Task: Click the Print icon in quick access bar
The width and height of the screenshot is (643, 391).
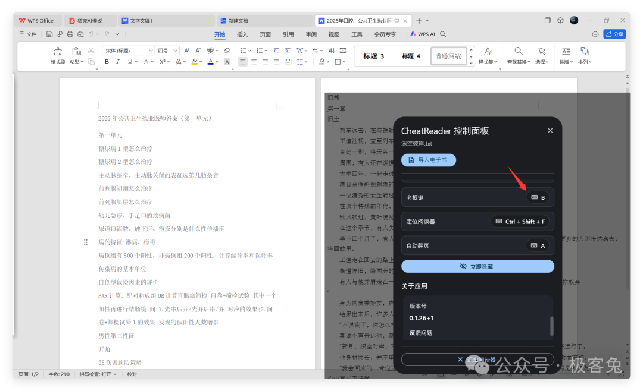Action: tap(70, 34)
